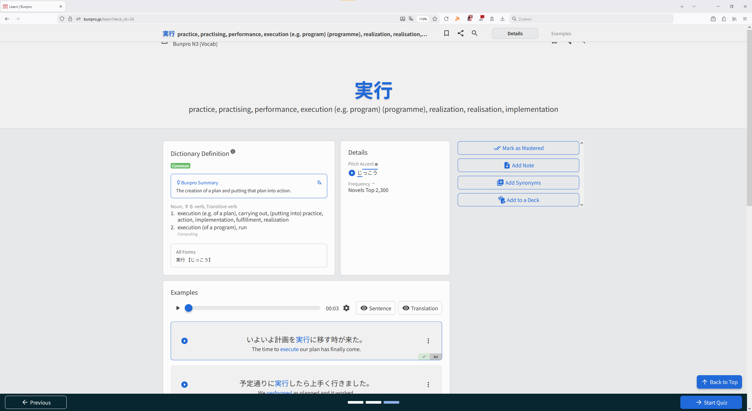Click Mark as Mastered button
The width and height of the screenshot is (752, 411).
[x=518, y=148]
